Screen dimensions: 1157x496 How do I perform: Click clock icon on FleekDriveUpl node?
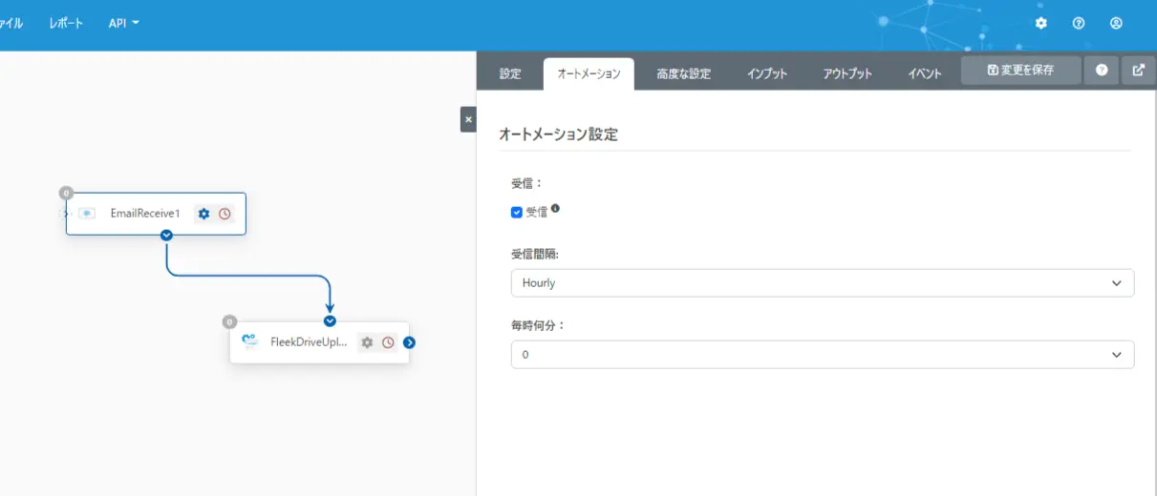pyautogui.click(x=388, y=342)
